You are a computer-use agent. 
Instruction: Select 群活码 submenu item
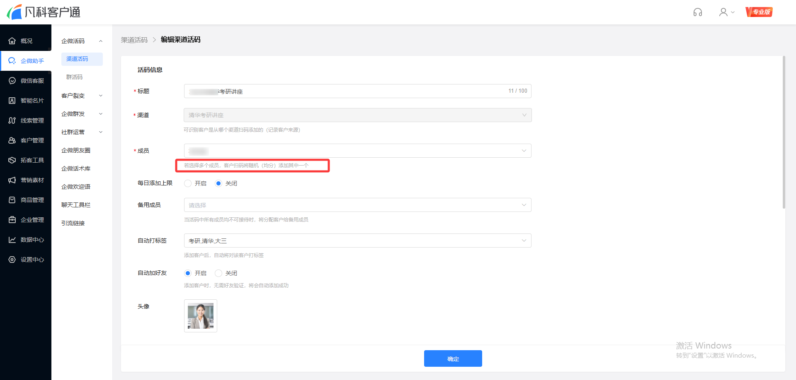(x=75, y=77)
